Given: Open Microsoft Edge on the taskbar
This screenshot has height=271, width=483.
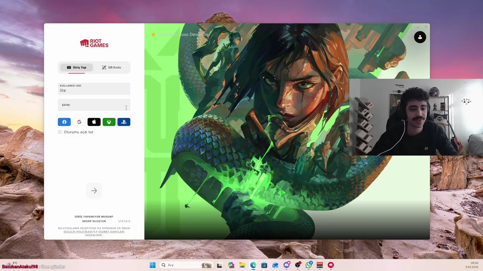Looking at the screenshot, I should (253, 265).
